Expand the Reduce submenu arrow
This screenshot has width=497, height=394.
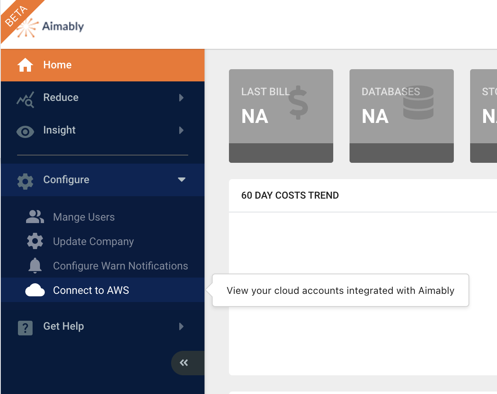click(x=181, y=98)
